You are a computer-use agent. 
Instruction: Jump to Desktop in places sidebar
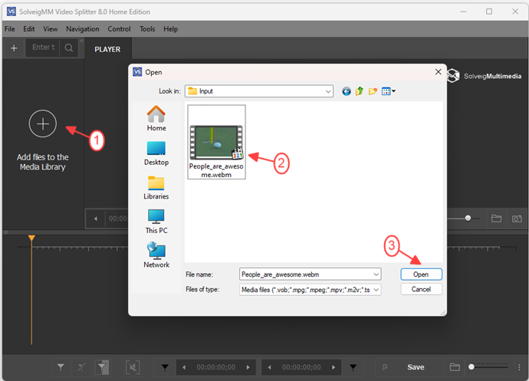tap(156, 152)
